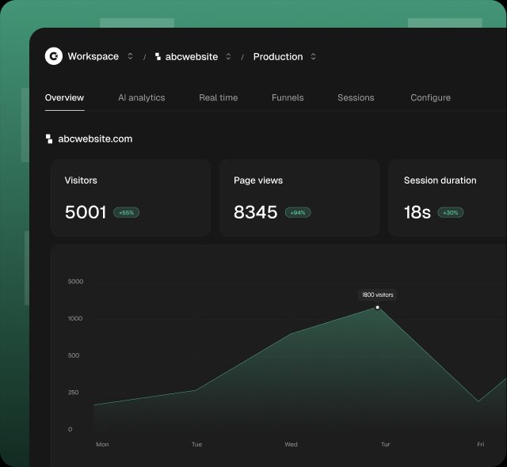Select the Overview tab
507x467 pixels.
(x=64, y=97)
